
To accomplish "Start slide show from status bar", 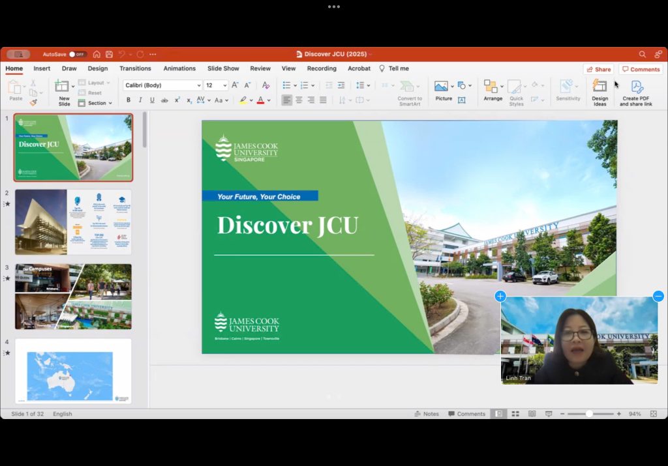I will (549, 414).
